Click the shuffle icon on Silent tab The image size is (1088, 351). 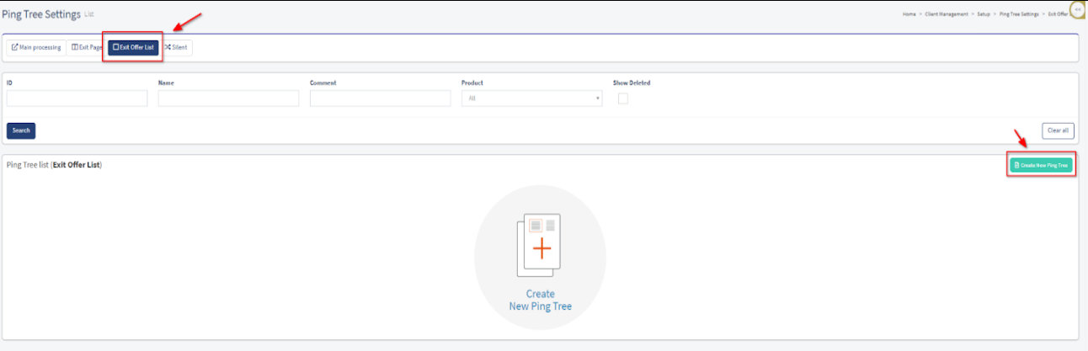click(x=167, y=47)
